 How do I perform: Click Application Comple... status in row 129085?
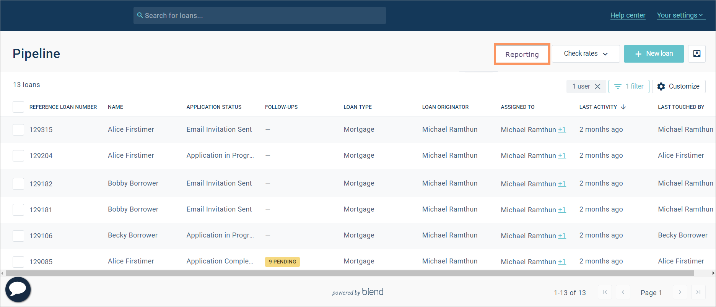220,261
